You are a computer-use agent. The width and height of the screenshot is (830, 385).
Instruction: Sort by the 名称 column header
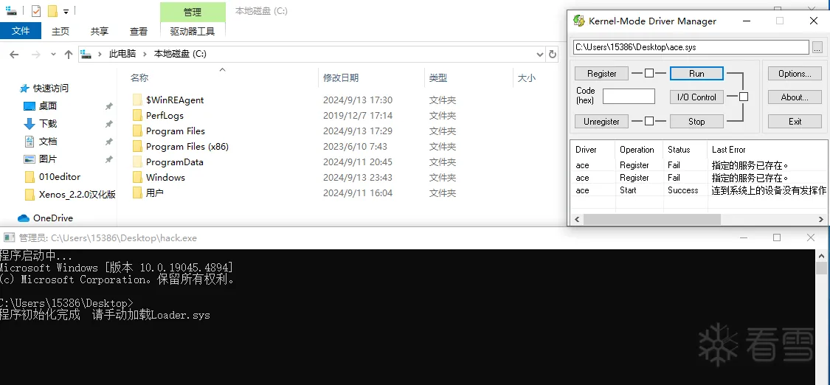[x=139, y=77]
